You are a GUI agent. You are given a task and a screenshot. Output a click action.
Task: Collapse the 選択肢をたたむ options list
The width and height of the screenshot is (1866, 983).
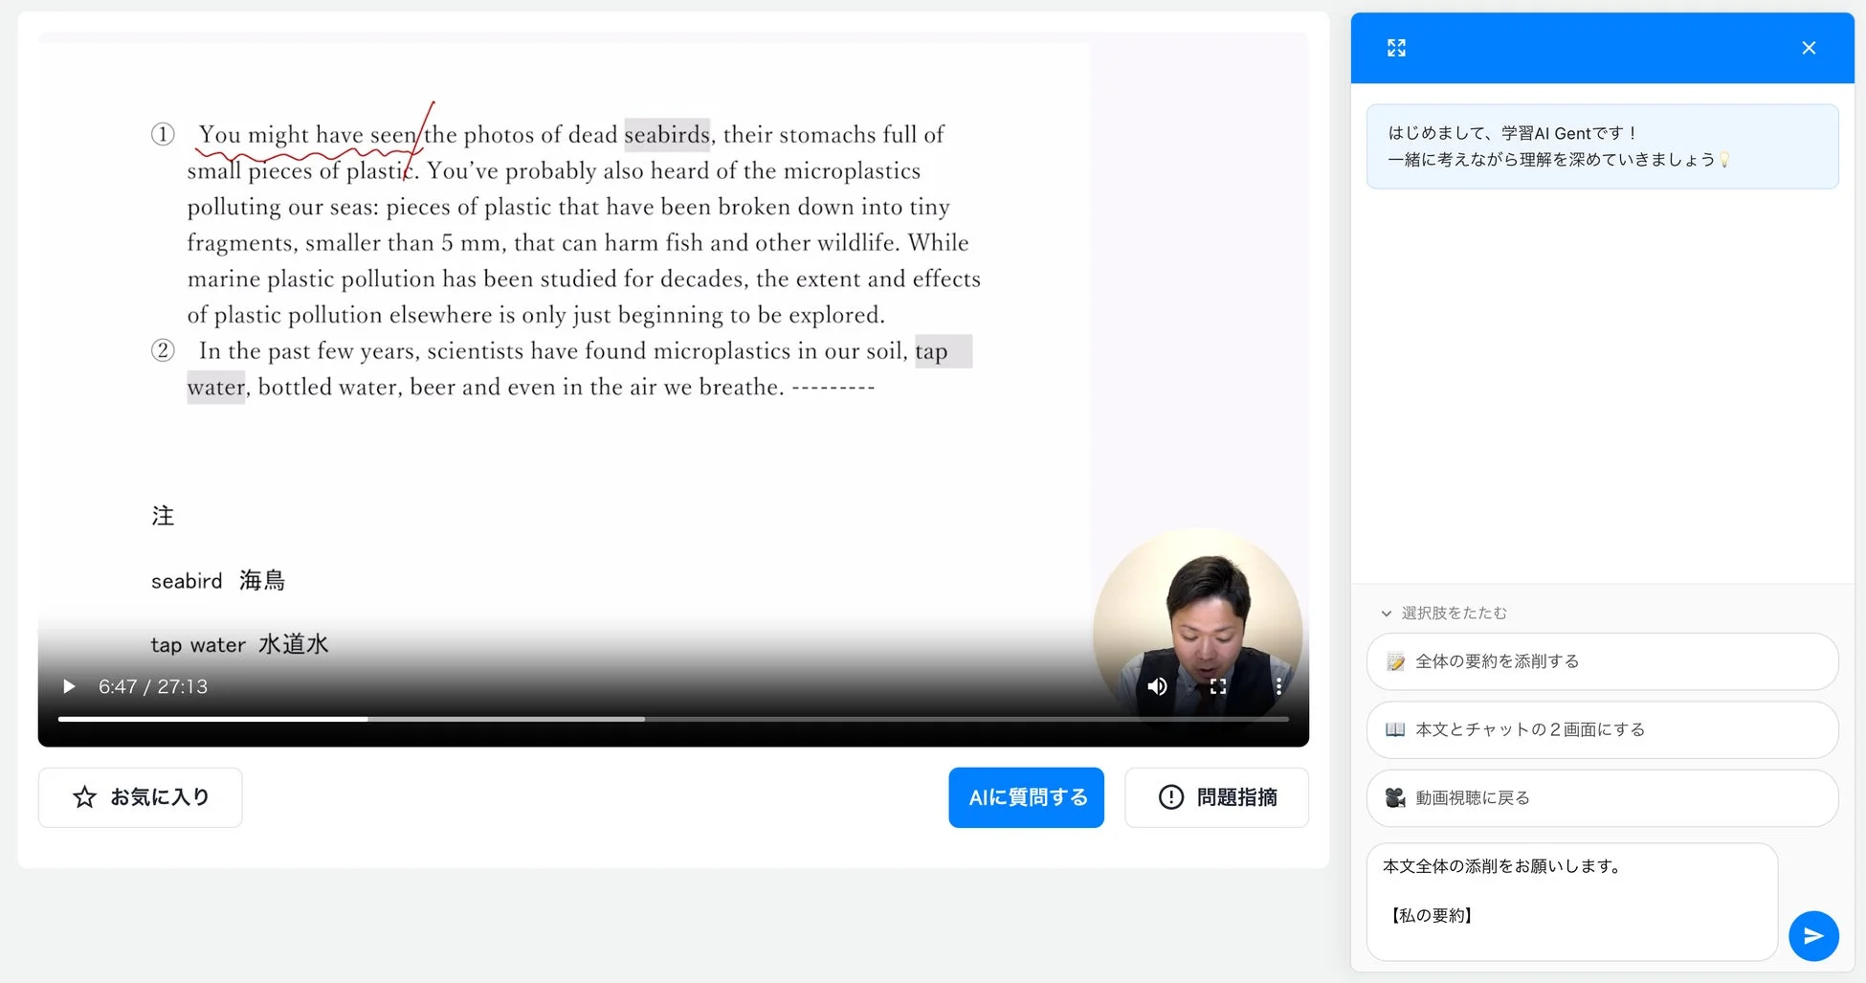pos(1445,613)
